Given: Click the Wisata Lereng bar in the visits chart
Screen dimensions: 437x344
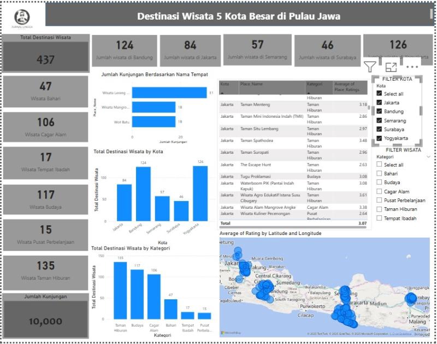Looking at the screenshot, I should click(x=169, y=93).
